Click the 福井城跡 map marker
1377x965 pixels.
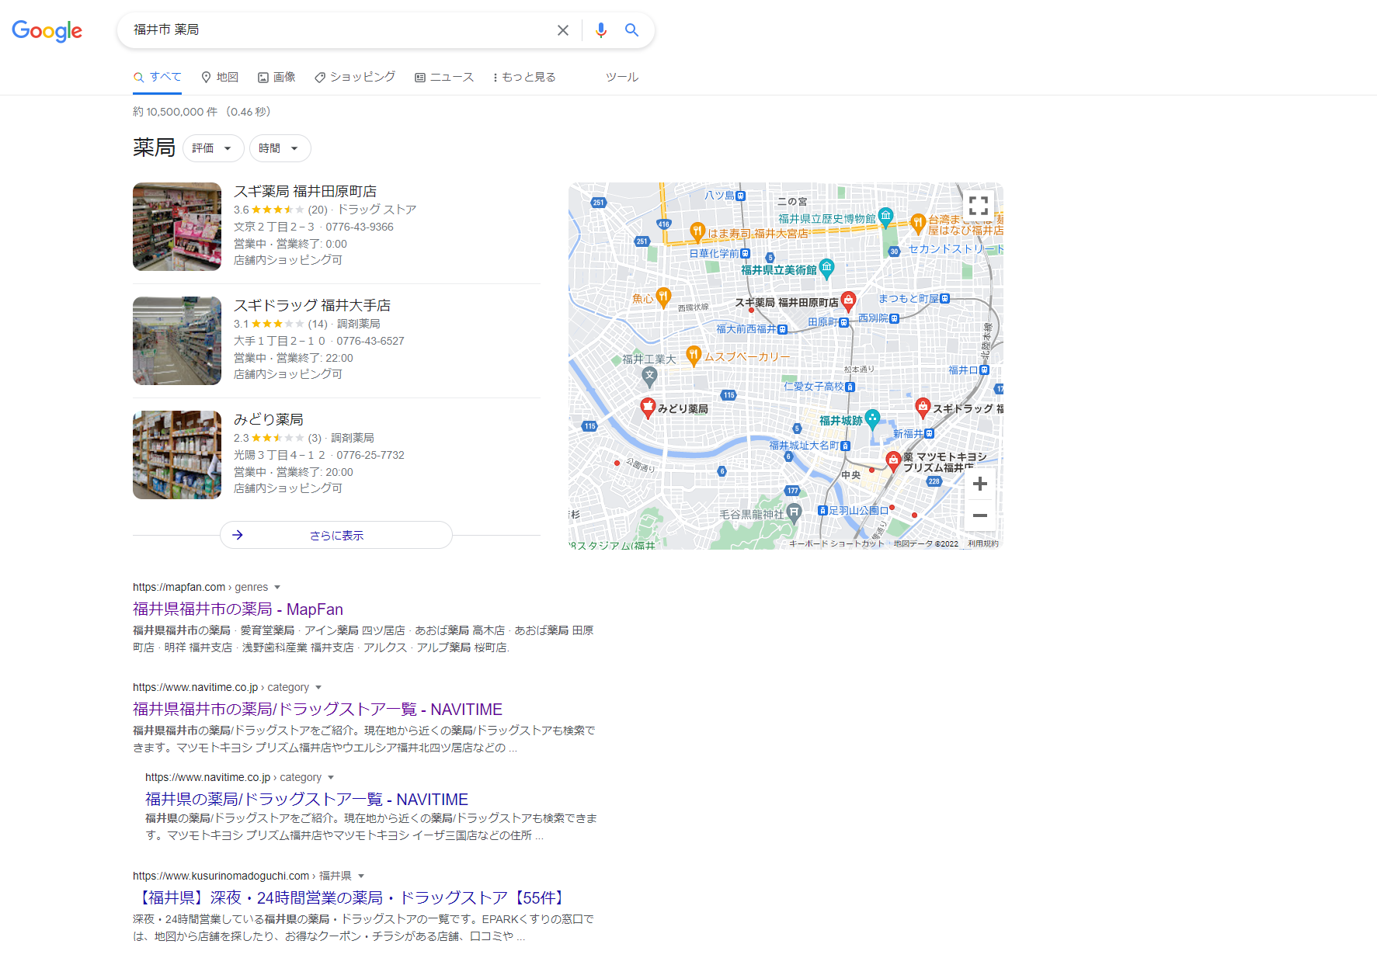872,418
